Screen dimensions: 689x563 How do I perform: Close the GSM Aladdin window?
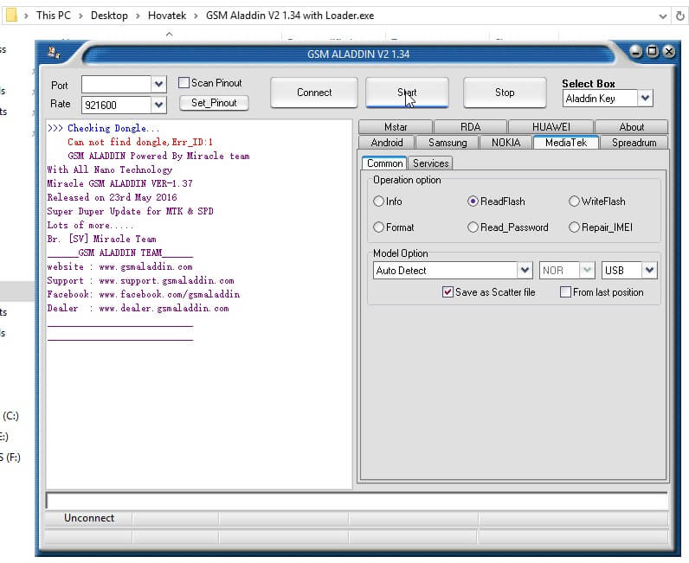click(669, 51)
